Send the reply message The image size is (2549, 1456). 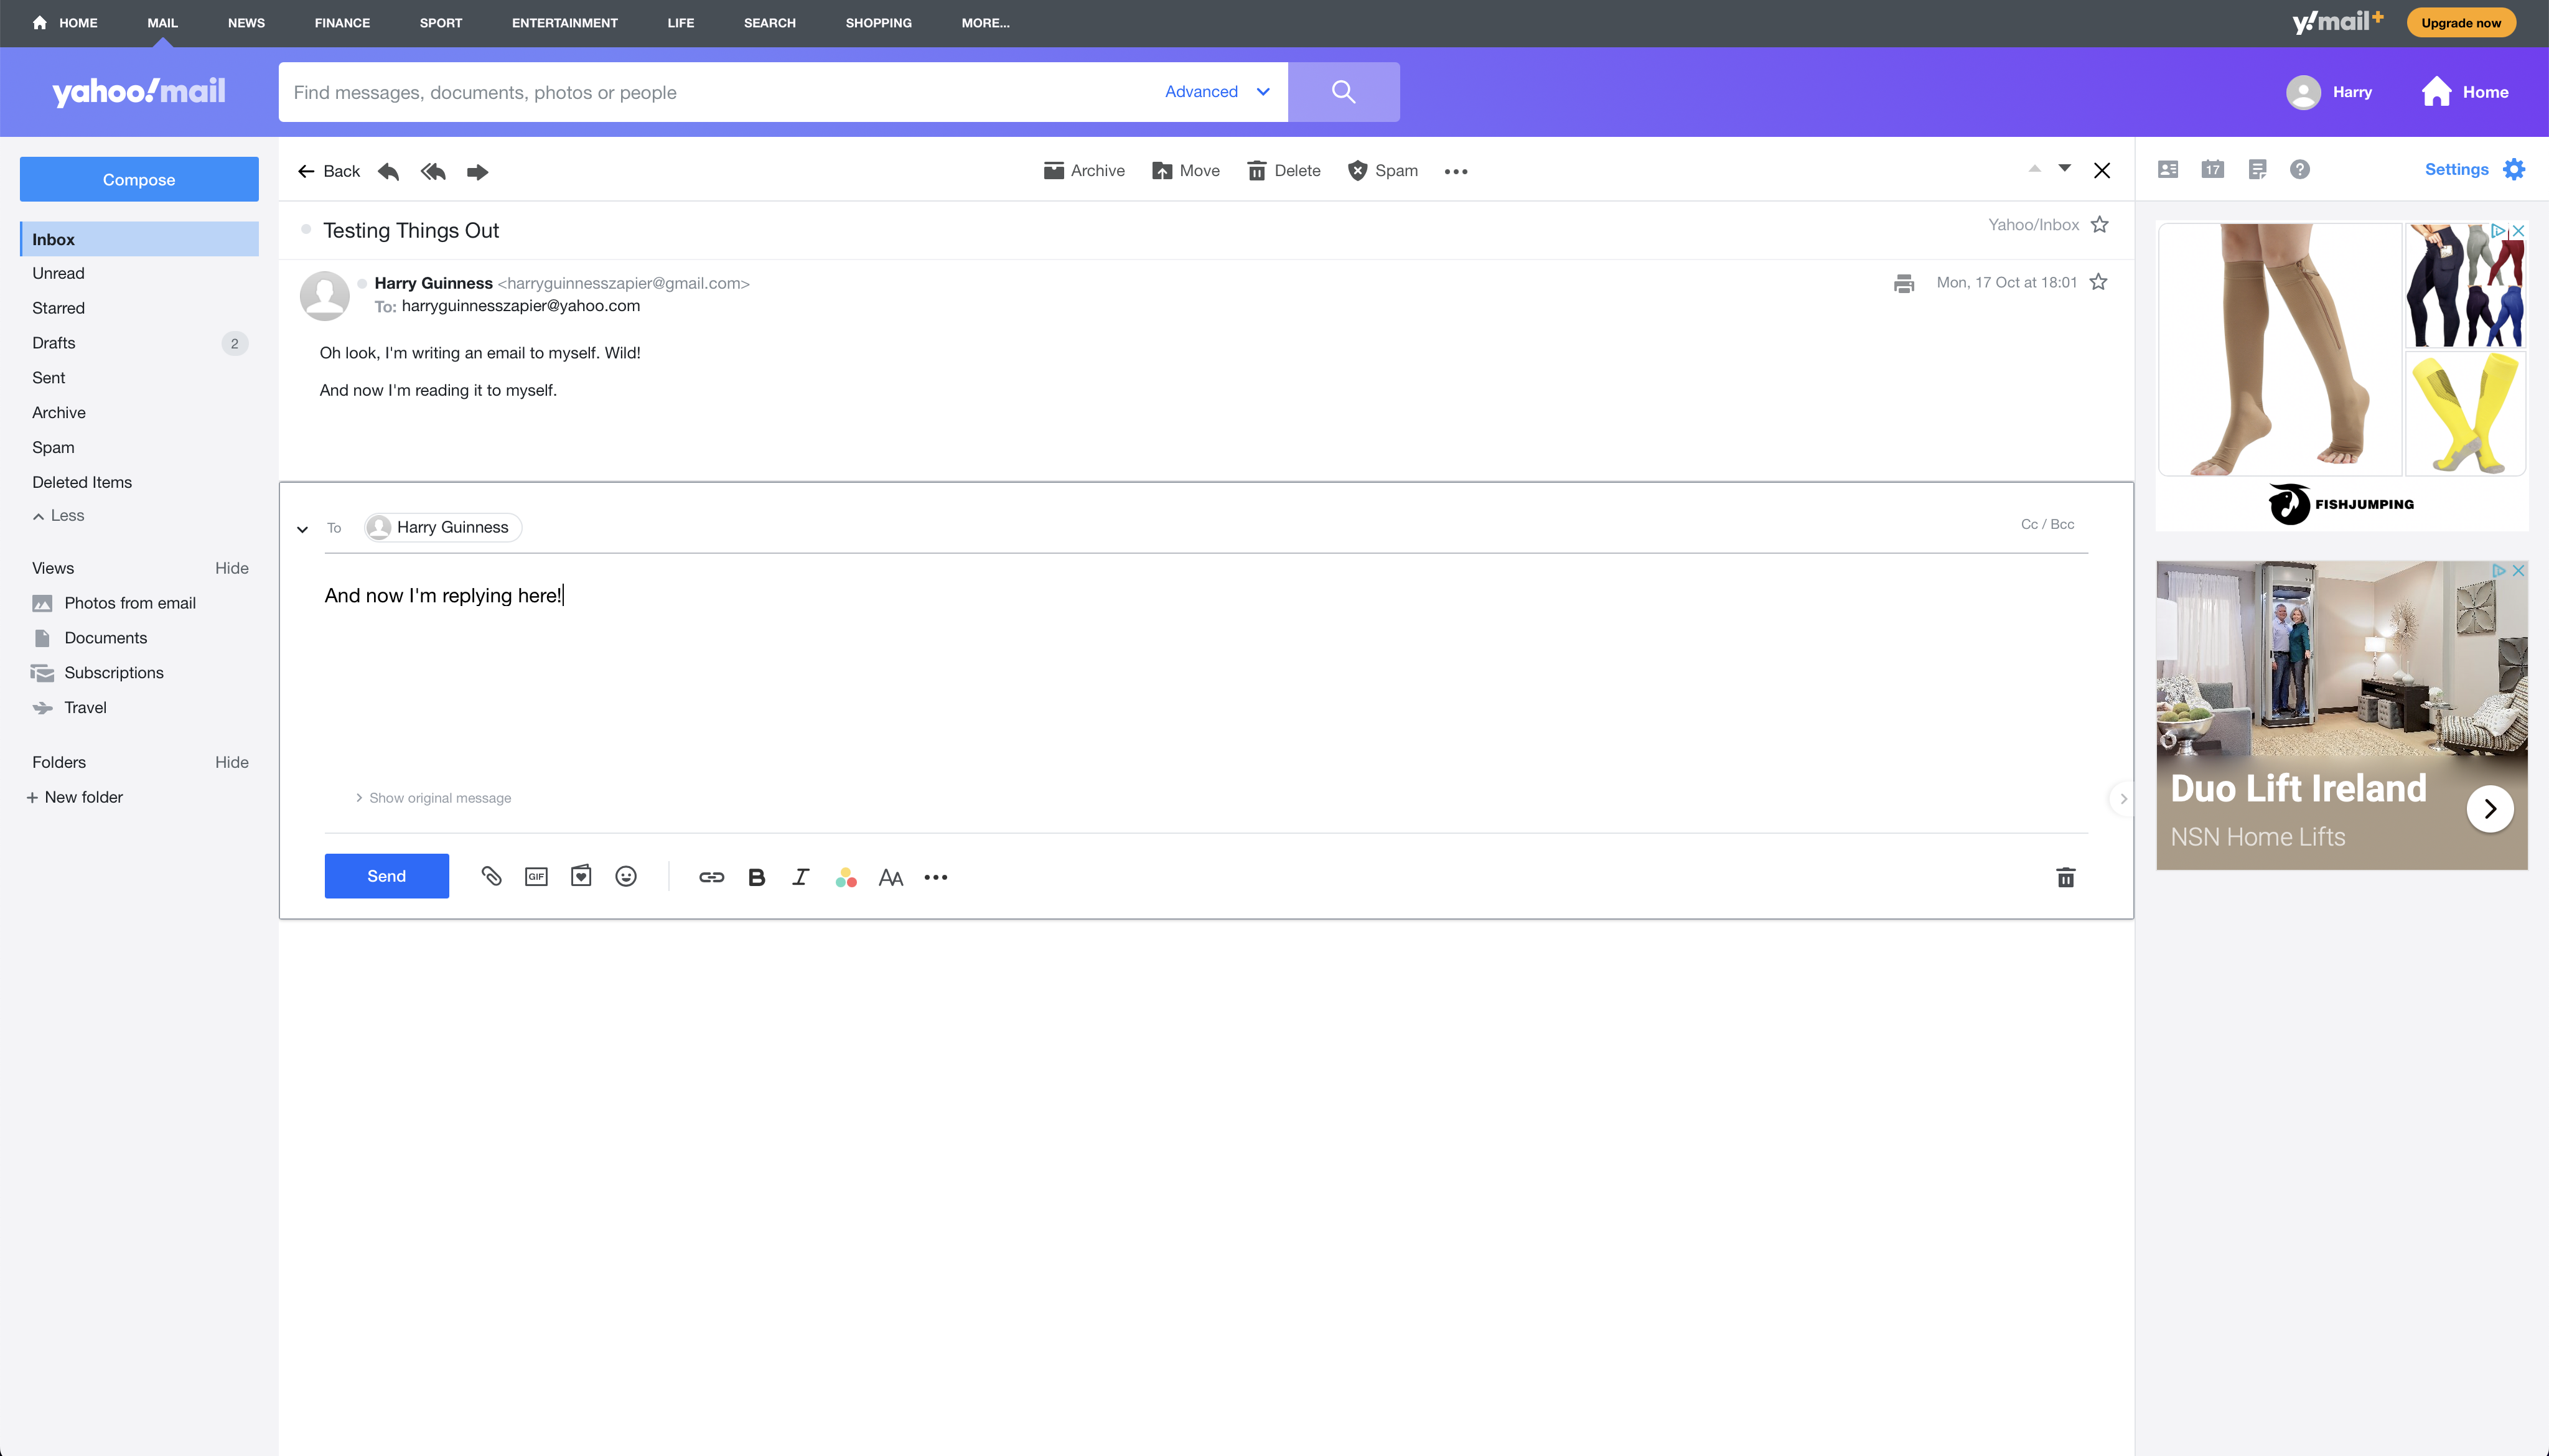tap(386, 876)
